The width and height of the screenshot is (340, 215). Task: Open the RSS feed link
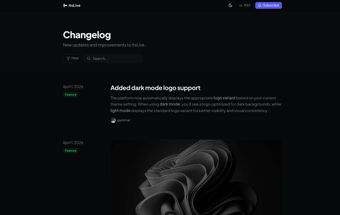[245, 5]
